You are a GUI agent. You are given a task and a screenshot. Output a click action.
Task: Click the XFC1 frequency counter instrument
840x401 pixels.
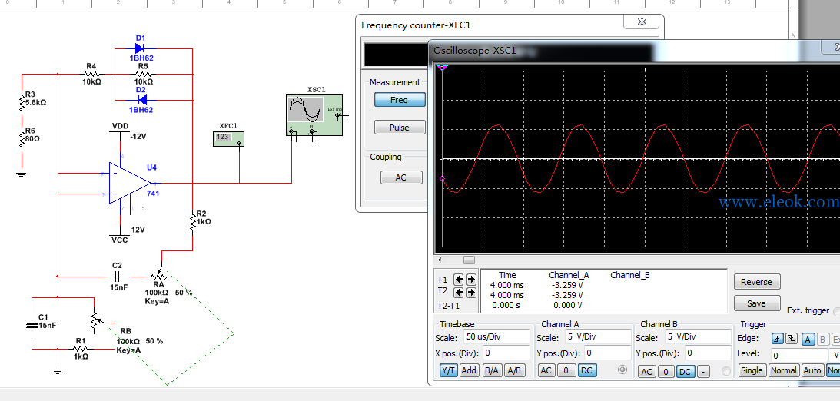tap(229, 138)
